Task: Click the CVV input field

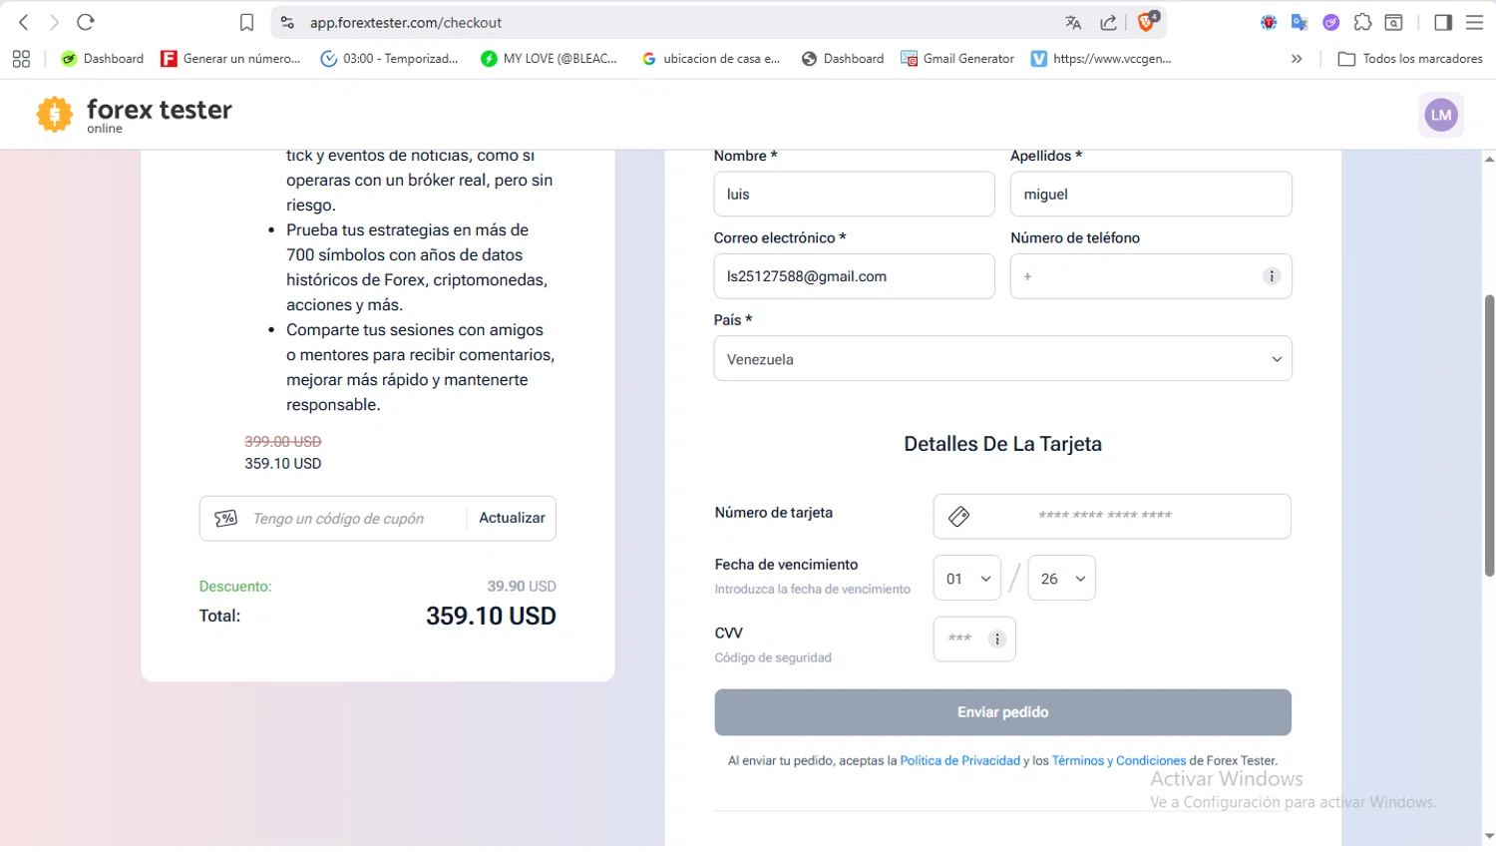Action: [973, 639]
